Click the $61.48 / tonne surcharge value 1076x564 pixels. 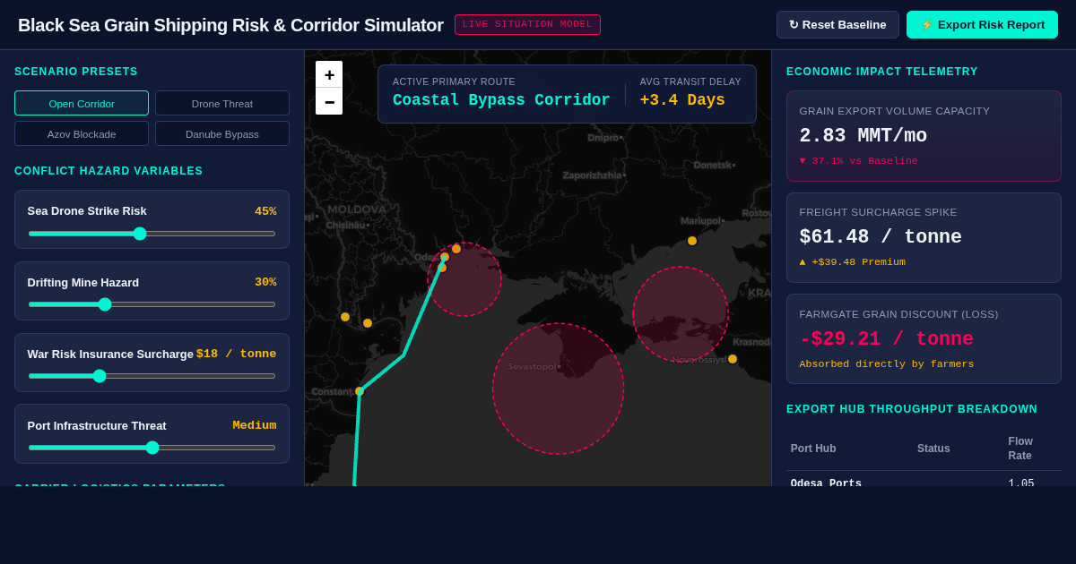point(881,237)
